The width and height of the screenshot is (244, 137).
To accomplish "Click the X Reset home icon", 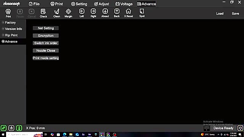I will [128, 13].
